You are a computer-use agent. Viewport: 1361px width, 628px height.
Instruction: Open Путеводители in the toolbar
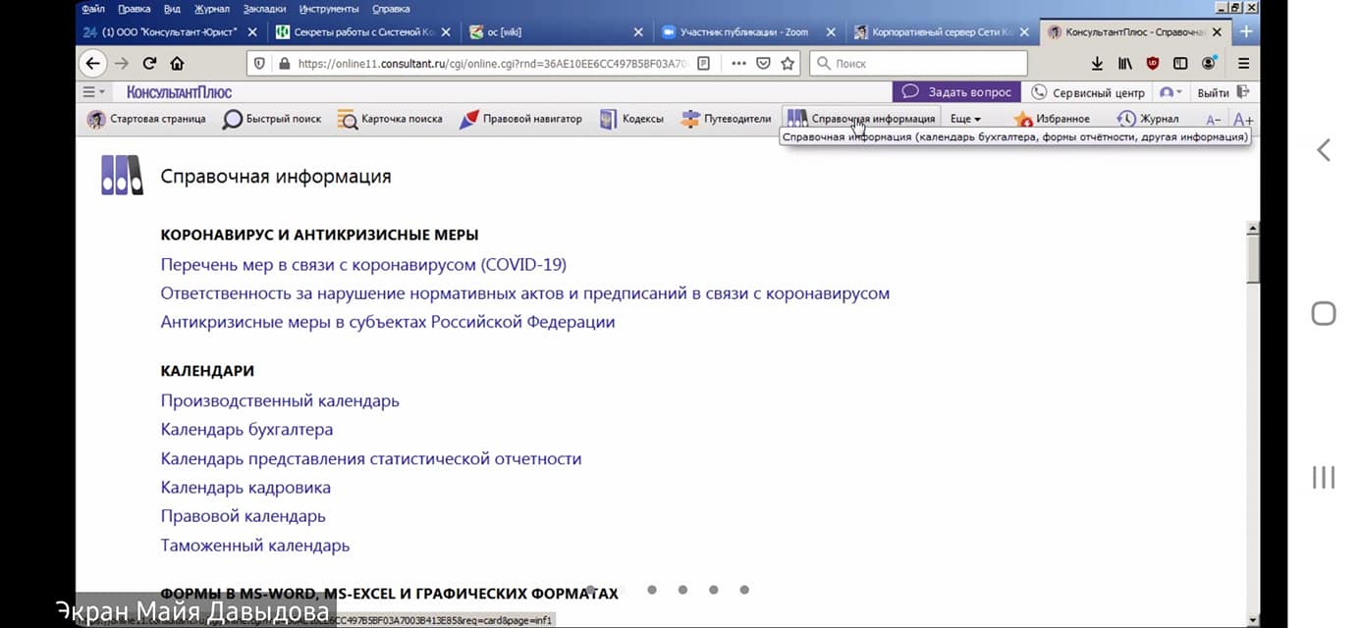[x=726, y=119]
